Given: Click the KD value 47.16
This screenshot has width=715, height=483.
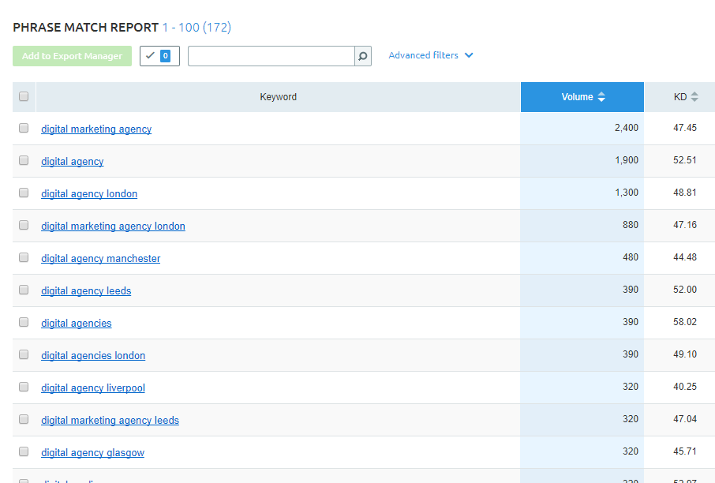Looking at the screenshot, I should click(685, 225).
